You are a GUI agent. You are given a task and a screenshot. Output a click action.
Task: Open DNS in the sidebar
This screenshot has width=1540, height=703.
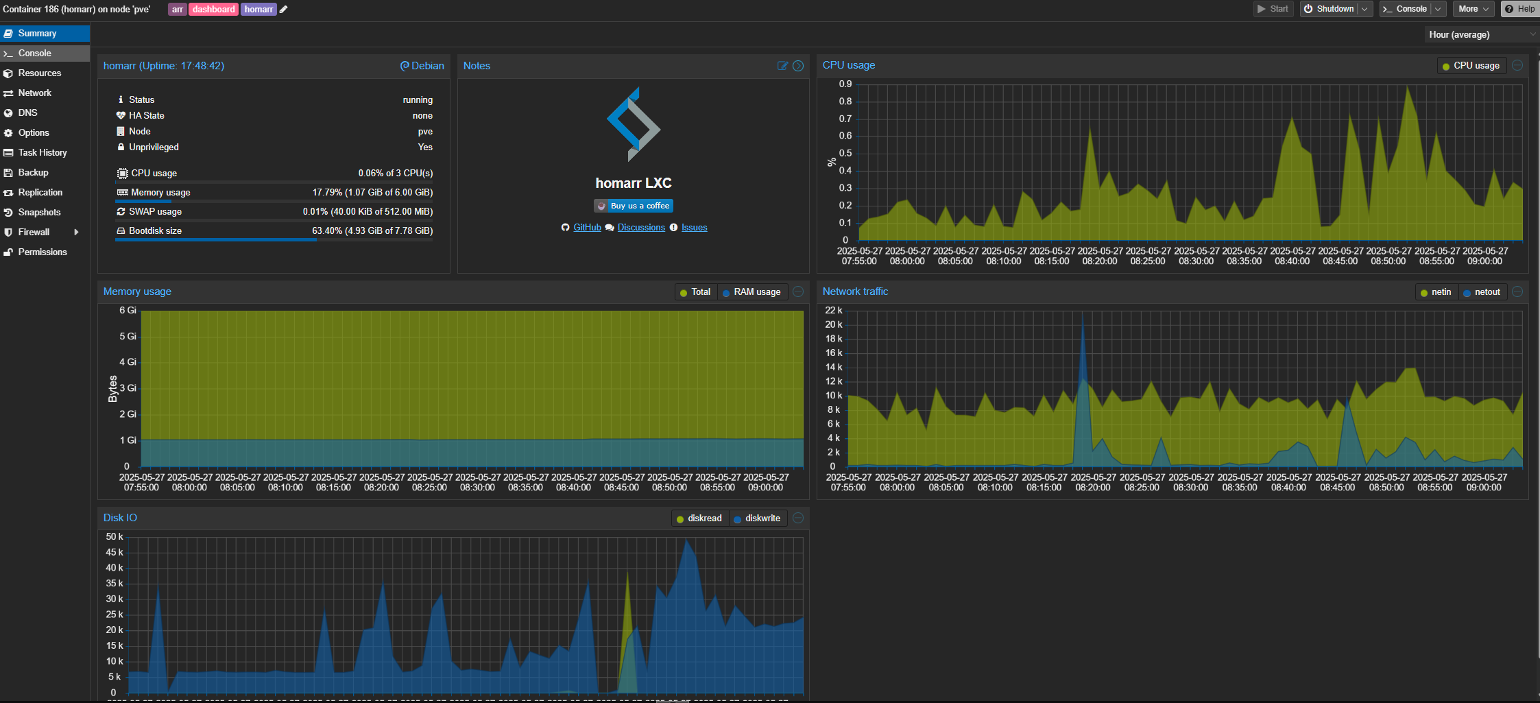(45, 112)
